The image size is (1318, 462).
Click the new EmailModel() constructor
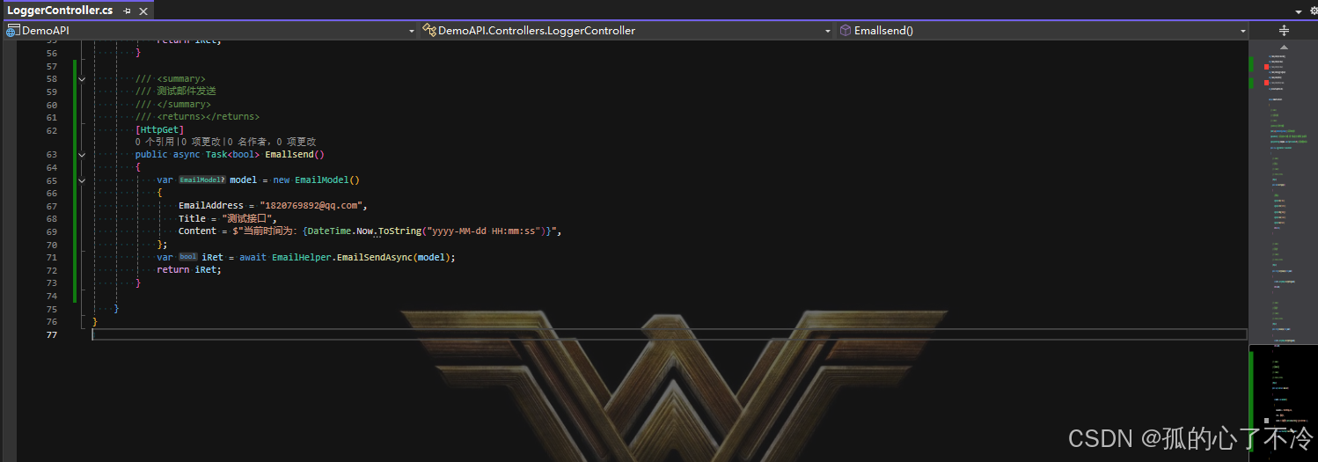point(316,180)
